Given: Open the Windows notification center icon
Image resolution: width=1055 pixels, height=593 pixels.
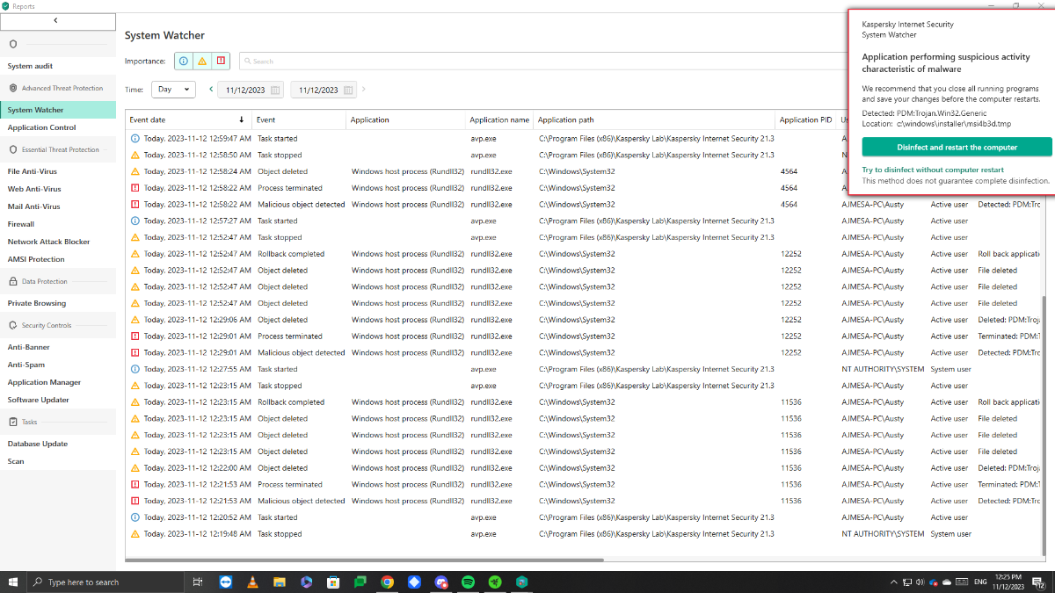Looking at the screenshot, I should [1039, 582].
